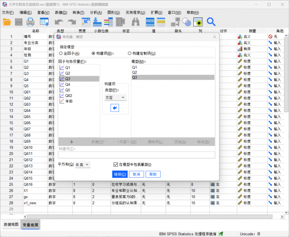Open the 平方和 III 类 dropdown
Viewport: 289px width, 237px height.
(x=83, y=165)
